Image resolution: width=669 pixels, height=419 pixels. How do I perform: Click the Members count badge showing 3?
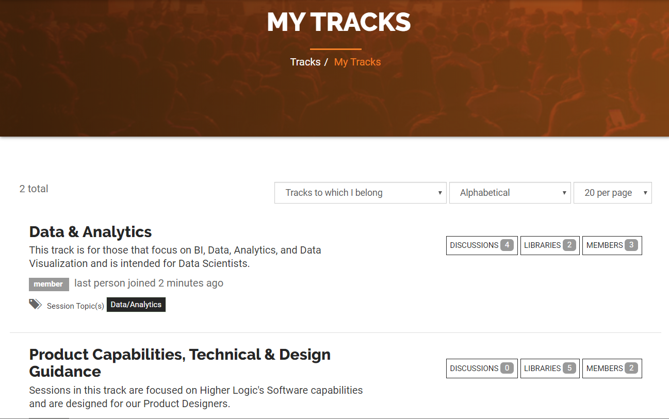pos(631,245)
